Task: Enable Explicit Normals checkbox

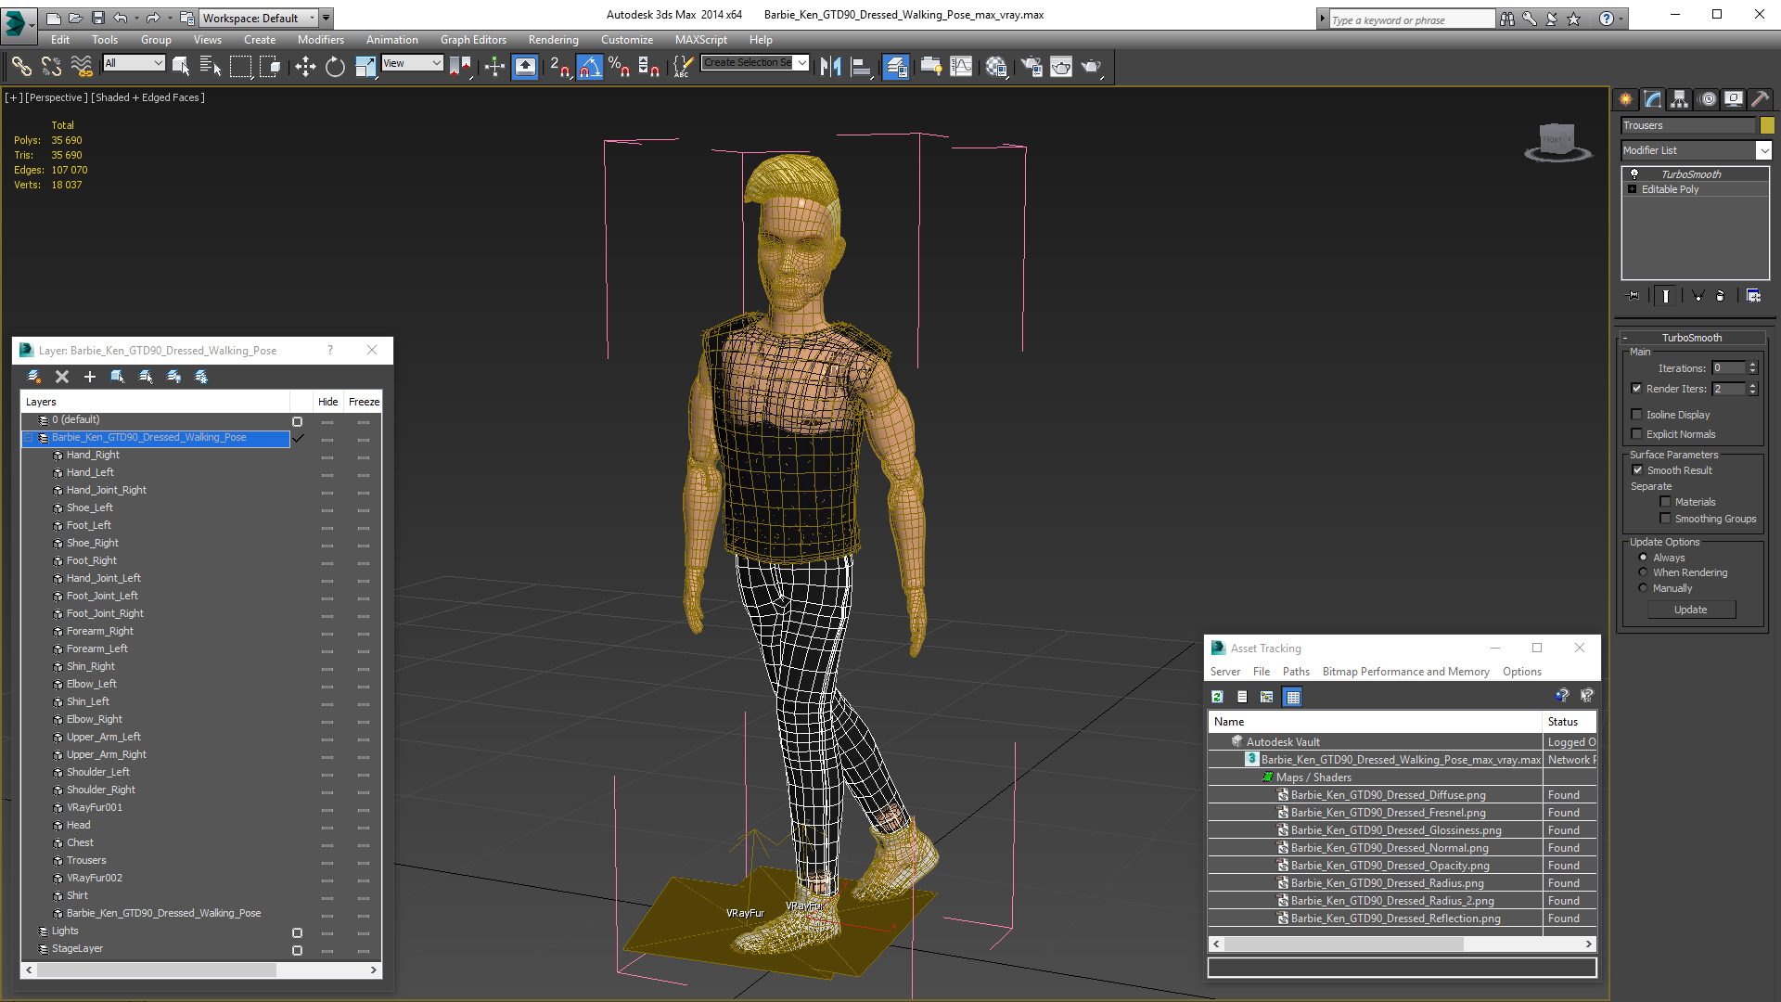Action: click(1636, 434)
